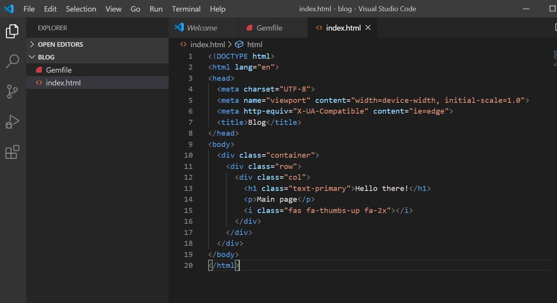Viewport: 557px width, 303px height.
Task: Click the "text-primary" class value
Action: (319, 189)
